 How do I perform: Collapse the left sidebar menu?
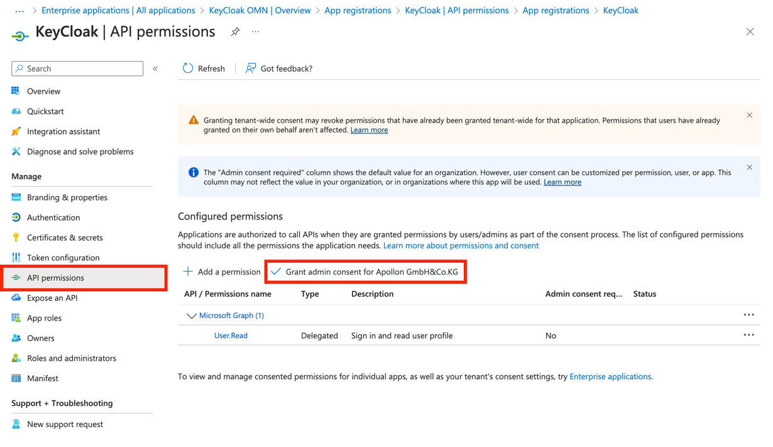click(x=155, y=69)
